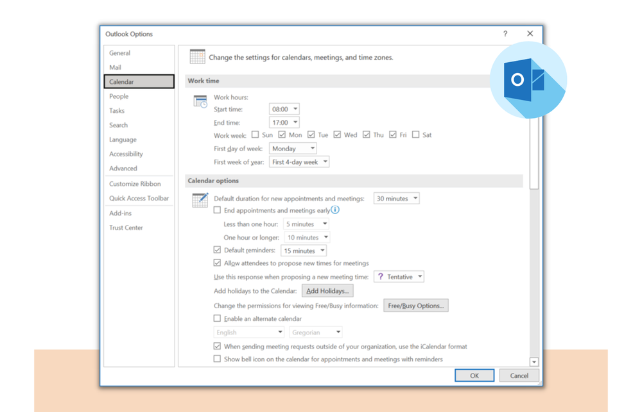Open the First week of year dropdown
This screenshot has height=412, width=642.
click(299, 162)
